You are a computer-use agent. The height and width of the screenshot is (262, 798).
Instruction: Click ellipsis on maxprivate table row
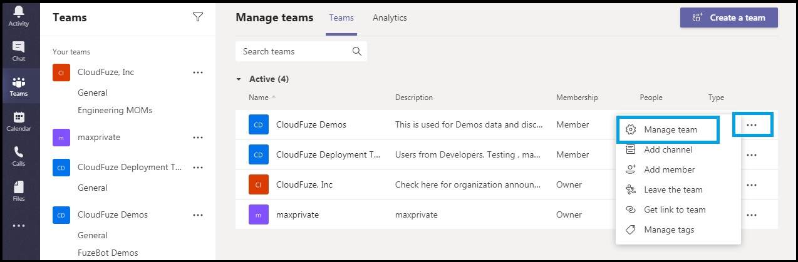pyautogui.click(x=752, y=215)
